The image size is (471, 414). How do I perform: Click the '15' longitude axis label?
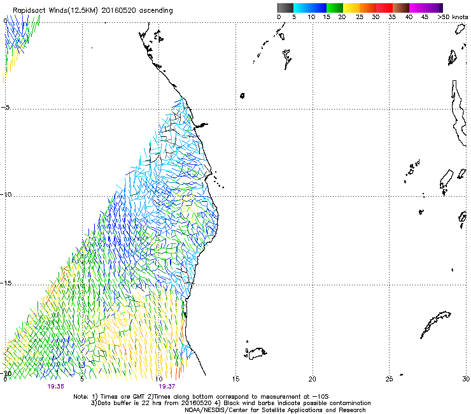pyautogui.click(x=236, y=379)
